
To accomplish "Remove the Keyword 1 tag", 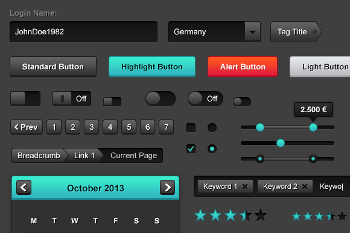I will coord(245,187).
